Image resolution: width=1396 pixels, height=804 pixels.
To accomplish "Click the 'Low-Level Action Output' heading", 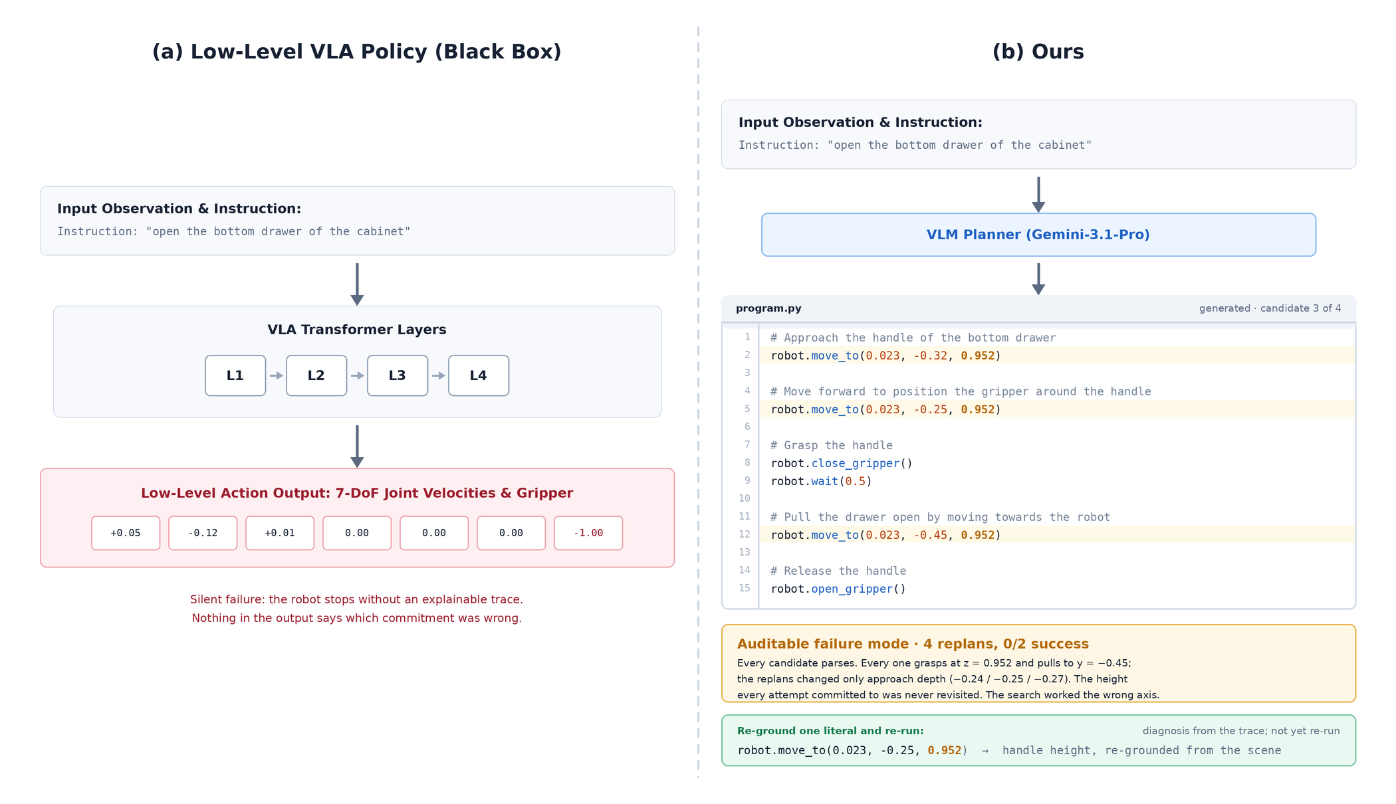I will [357, 493].
